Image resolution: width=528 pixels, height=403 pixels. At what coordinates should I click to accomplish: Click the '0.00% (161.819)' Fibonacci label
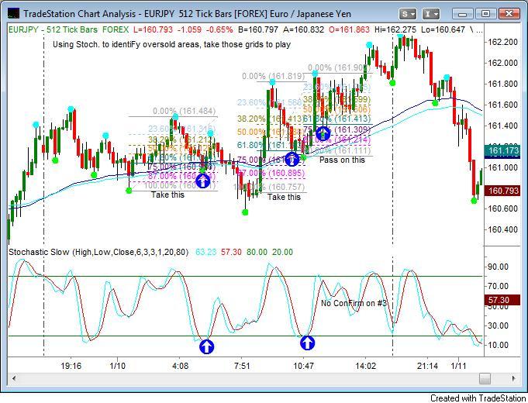click(x=274, y=77)
